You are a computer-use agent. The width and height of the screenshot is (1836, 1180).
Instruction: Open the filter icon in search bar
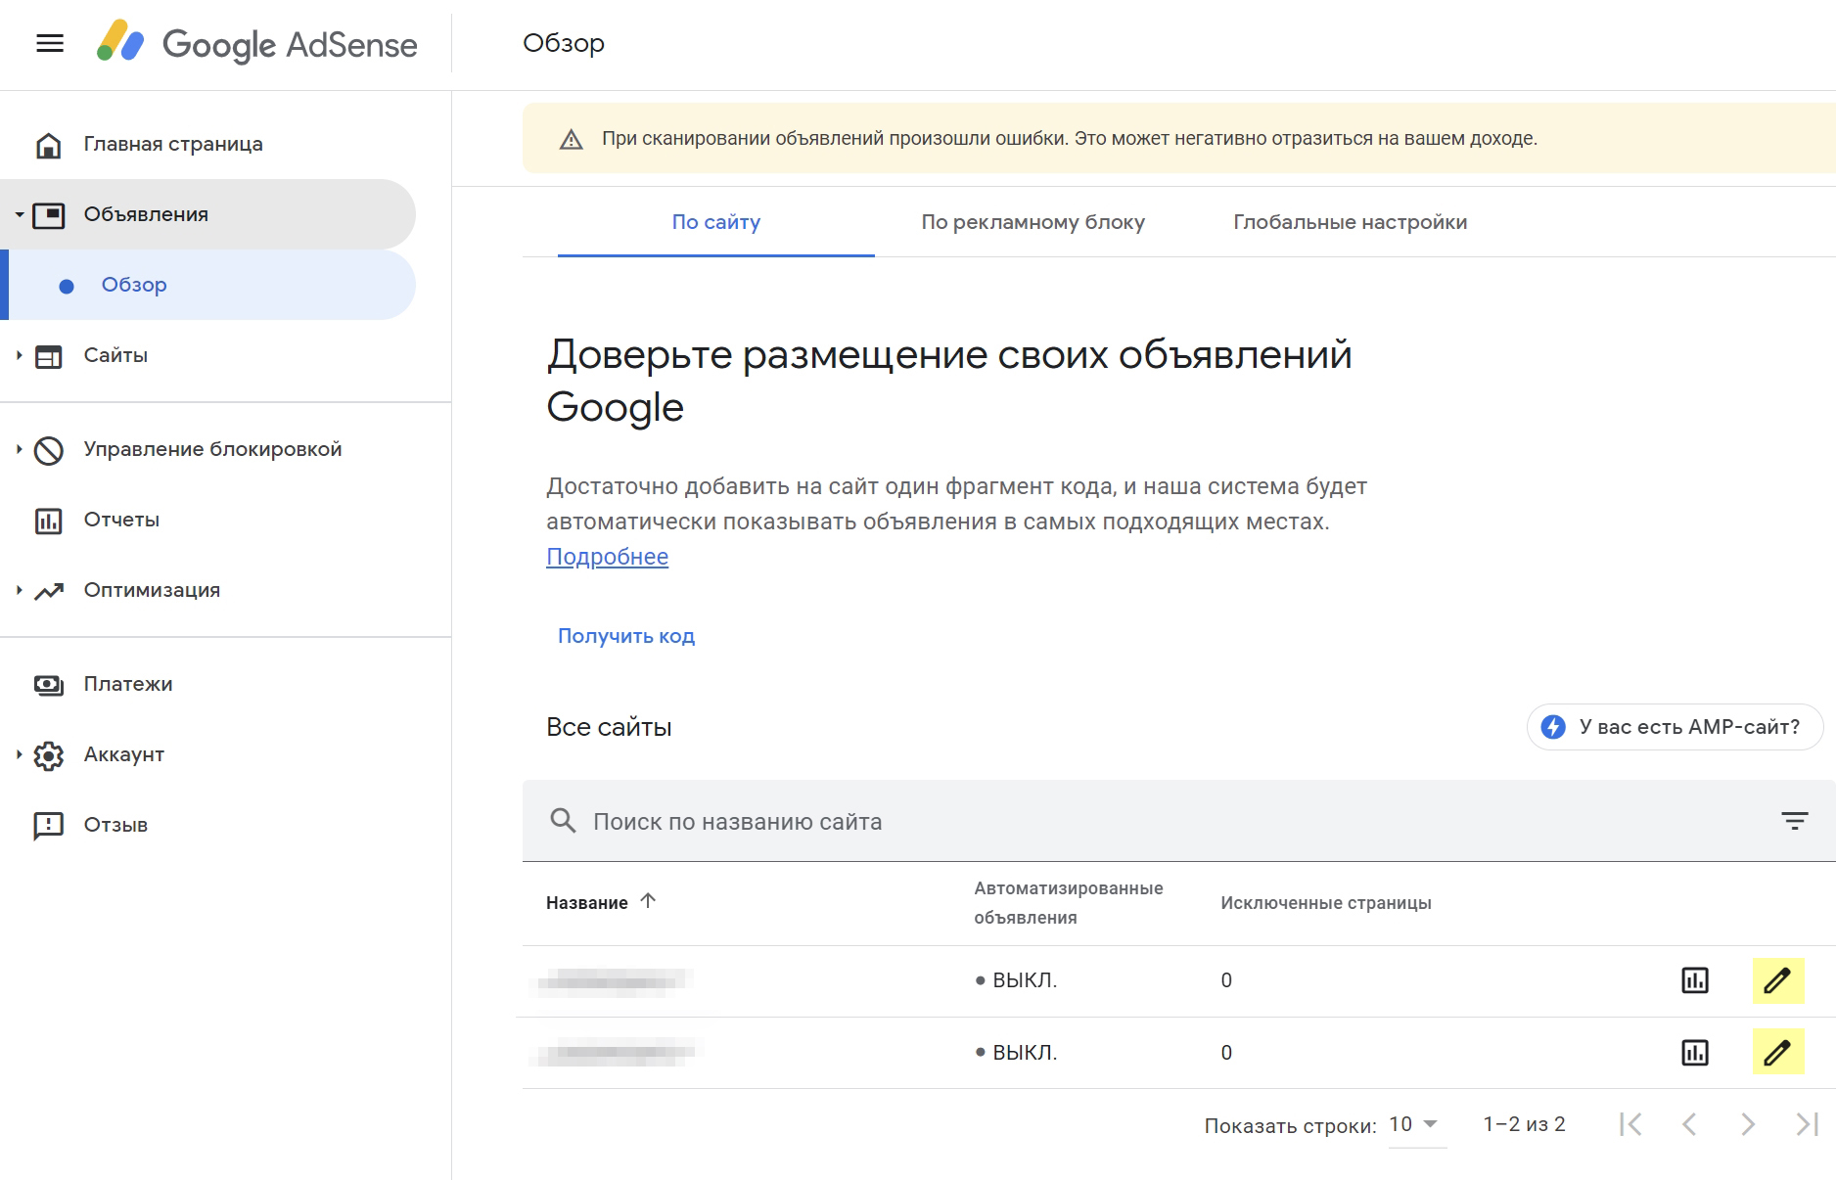click(x=1794, y=821)
